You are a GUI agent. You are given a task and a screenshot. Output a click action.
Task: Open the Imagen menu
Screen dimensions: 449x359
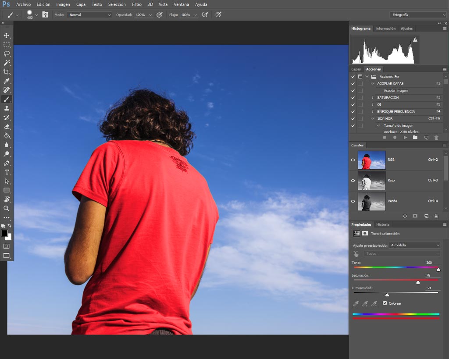[x=63, y=4]
